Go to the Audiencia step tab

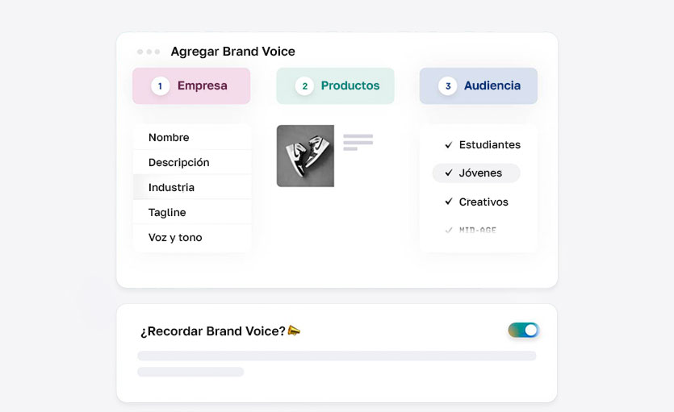[x=479, y=86]
